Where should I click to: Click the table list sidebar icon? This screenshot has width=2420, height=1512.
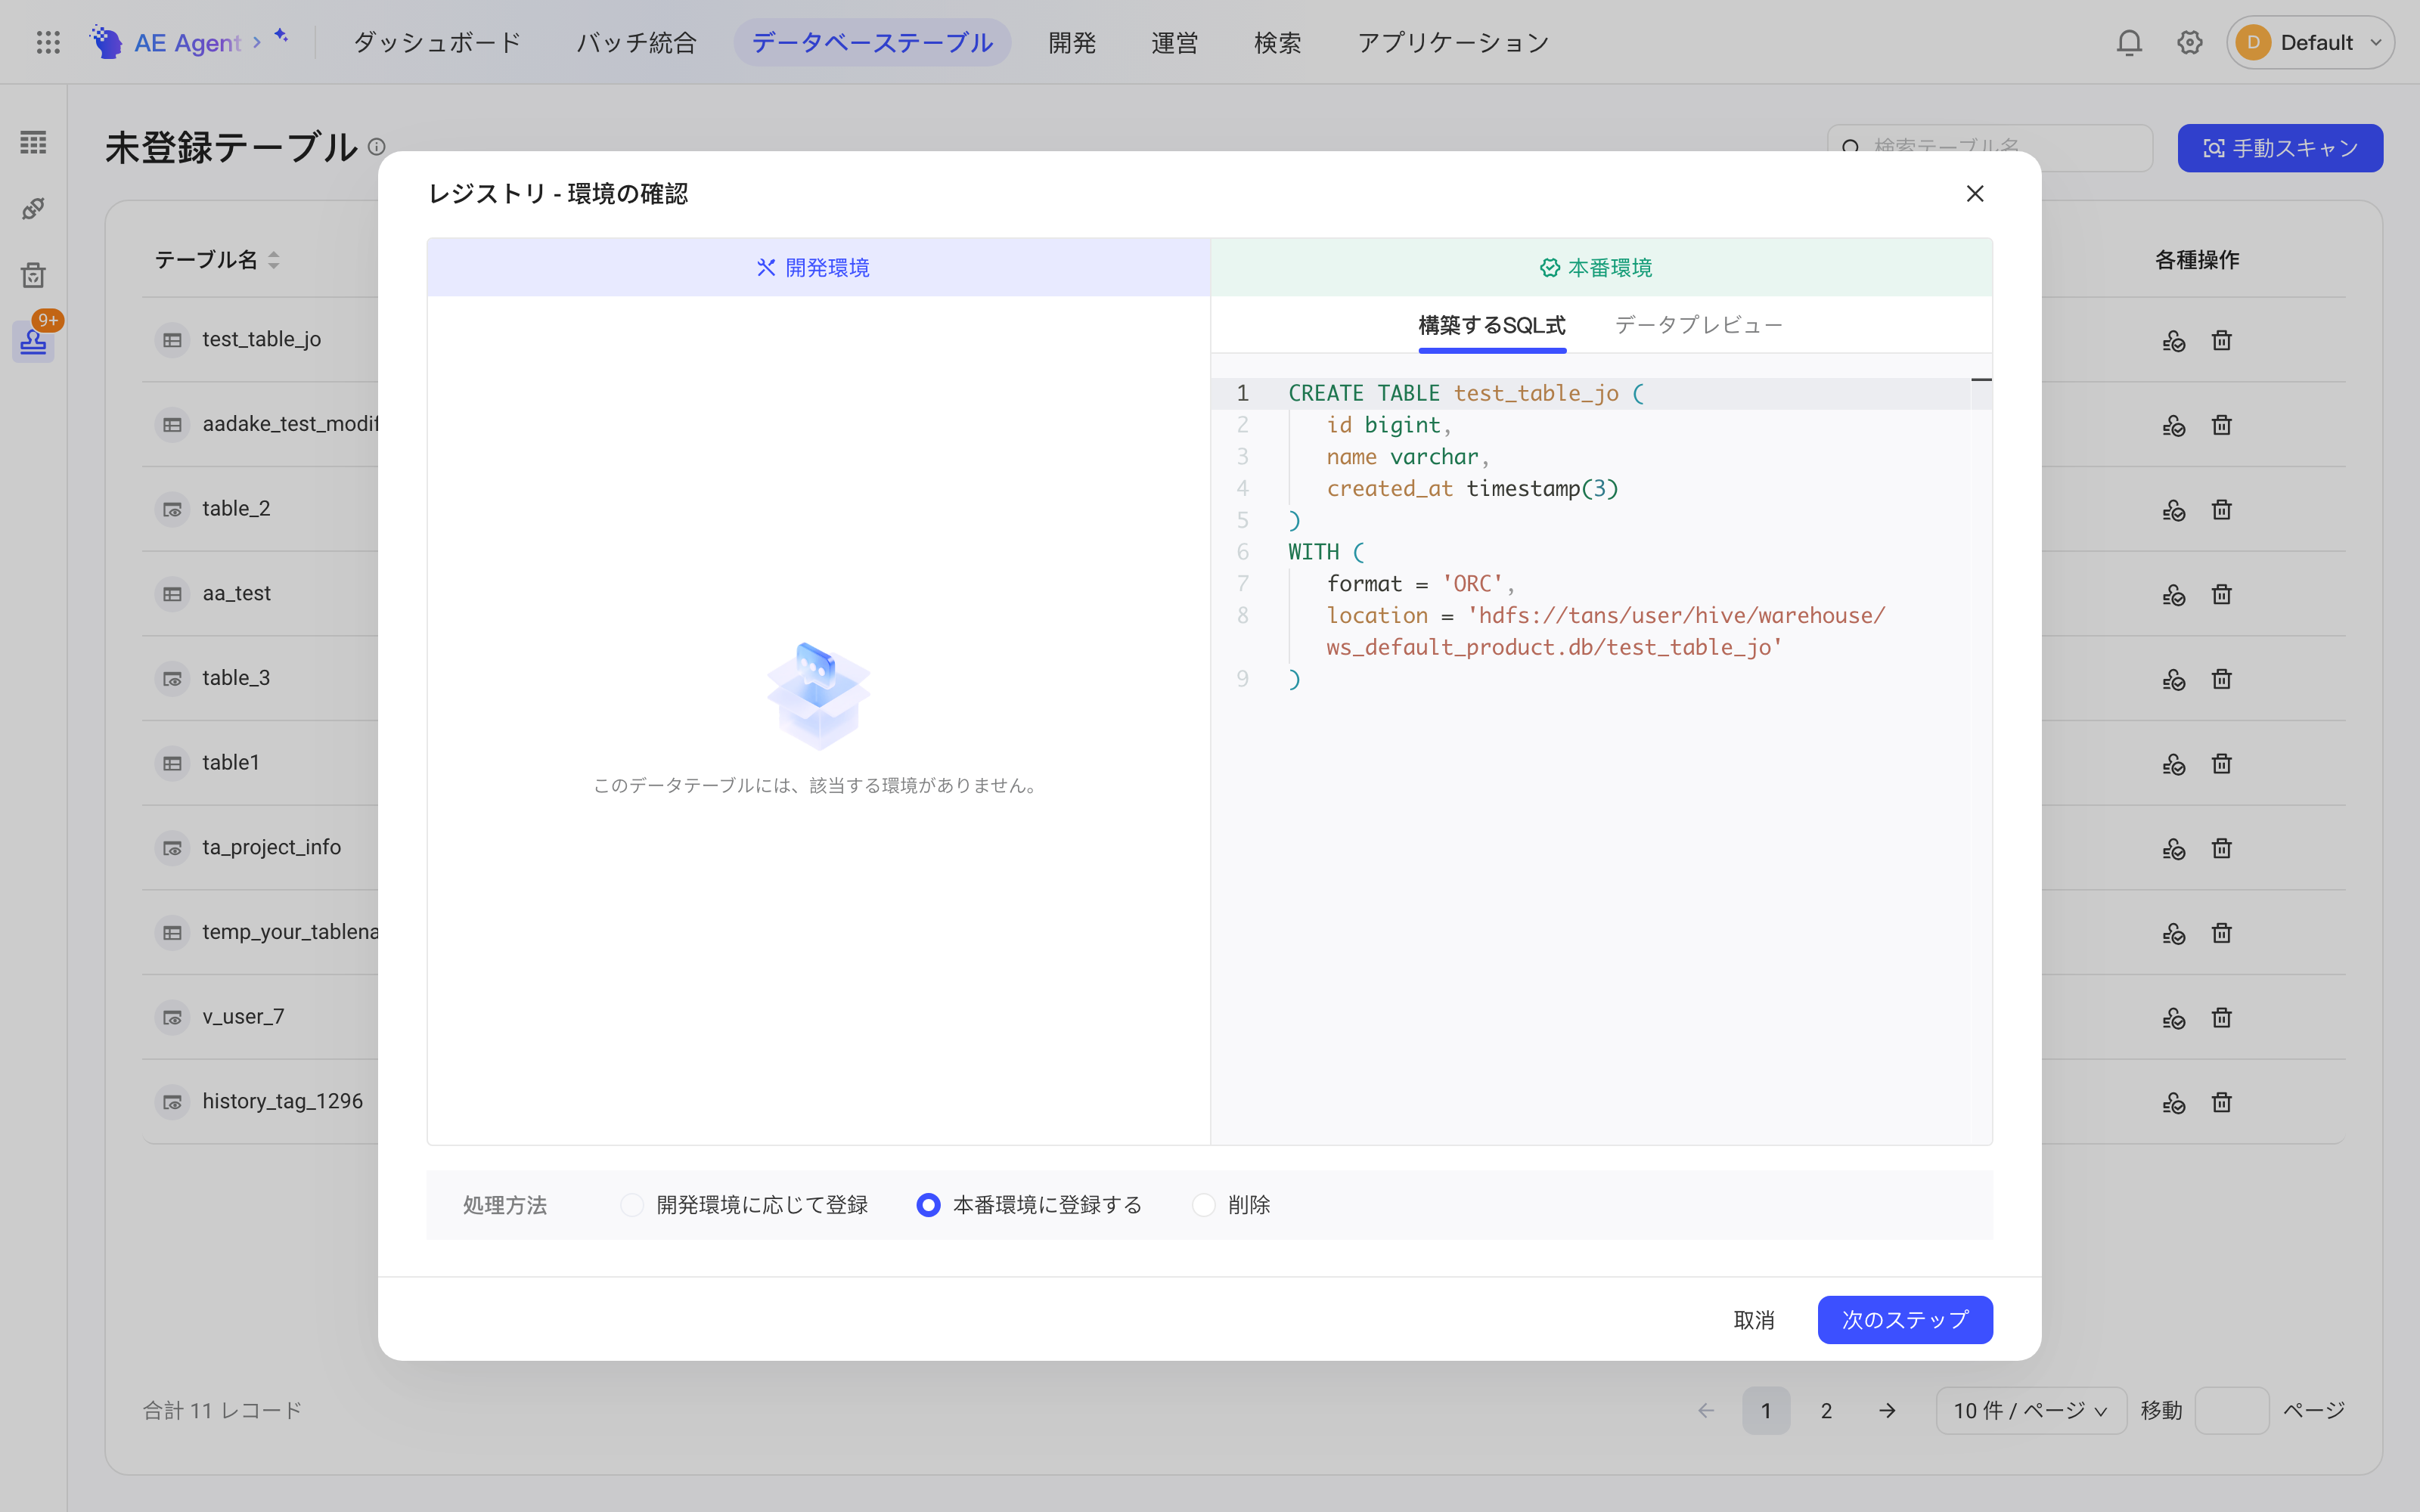(33, 142)
